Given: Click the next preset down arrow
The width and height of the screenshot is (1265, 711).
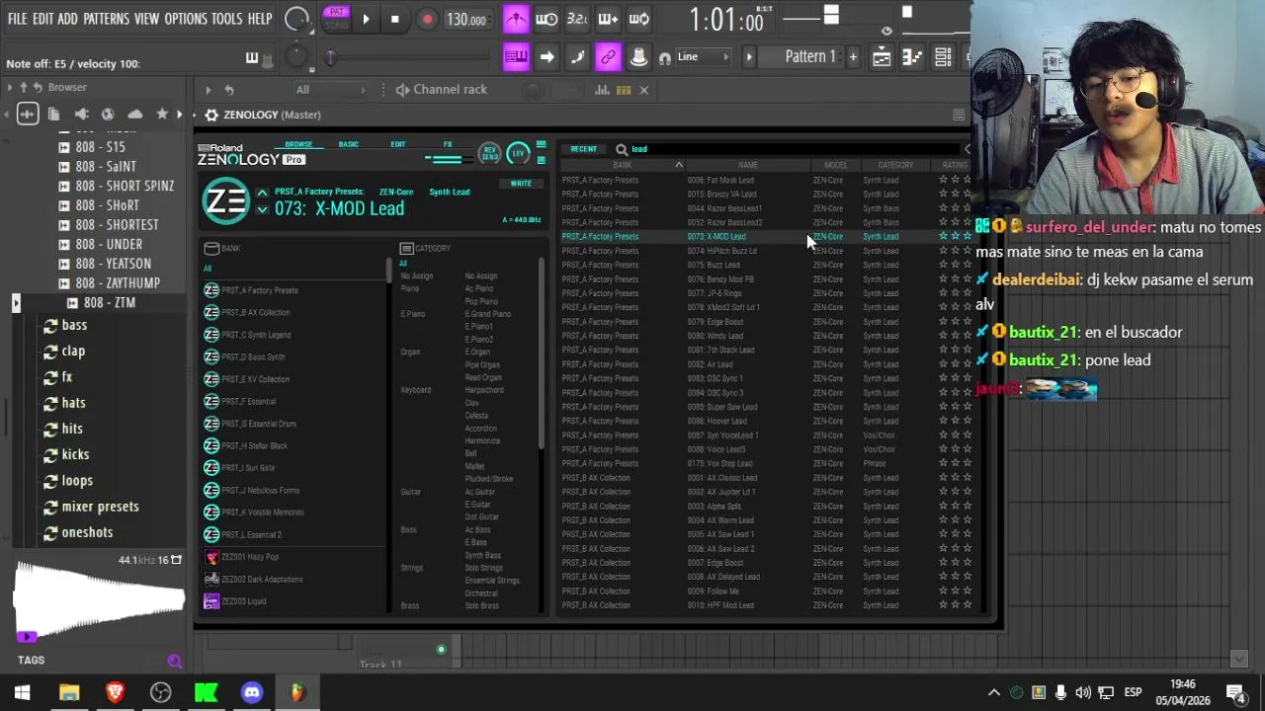Looking at the screenshot, I should (x=262, y=209).
